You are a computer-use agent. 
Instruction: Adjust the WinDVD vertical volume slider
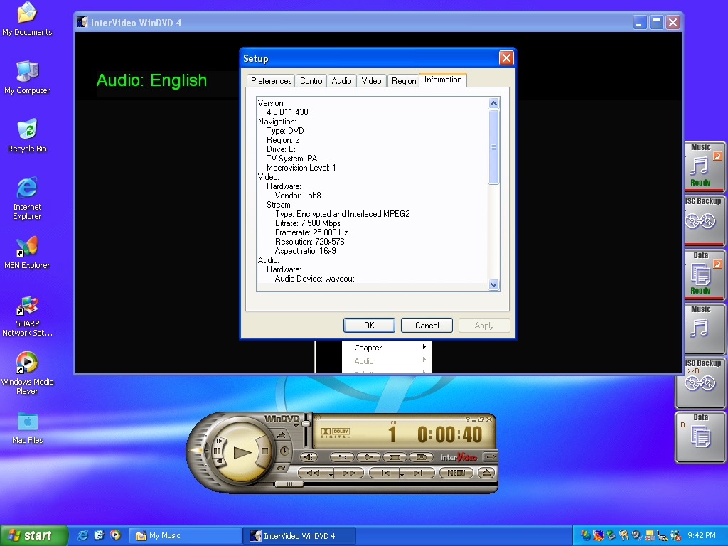pos(306,423)
